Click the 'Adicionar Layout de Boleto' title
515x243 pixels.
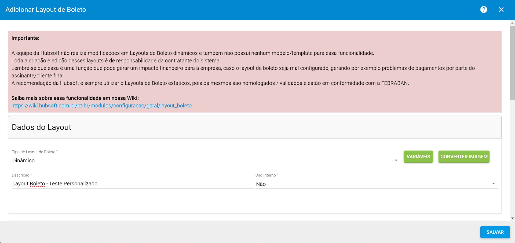point(46,10)
